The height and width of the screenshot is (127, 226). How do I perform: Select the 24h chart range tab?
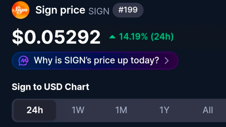click(35, 110)
